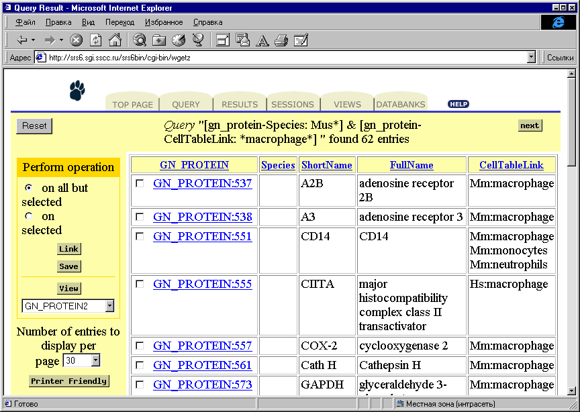Open the Forward button history dropdown arrow
Screen dimensions: 580x412
(61, 40)
